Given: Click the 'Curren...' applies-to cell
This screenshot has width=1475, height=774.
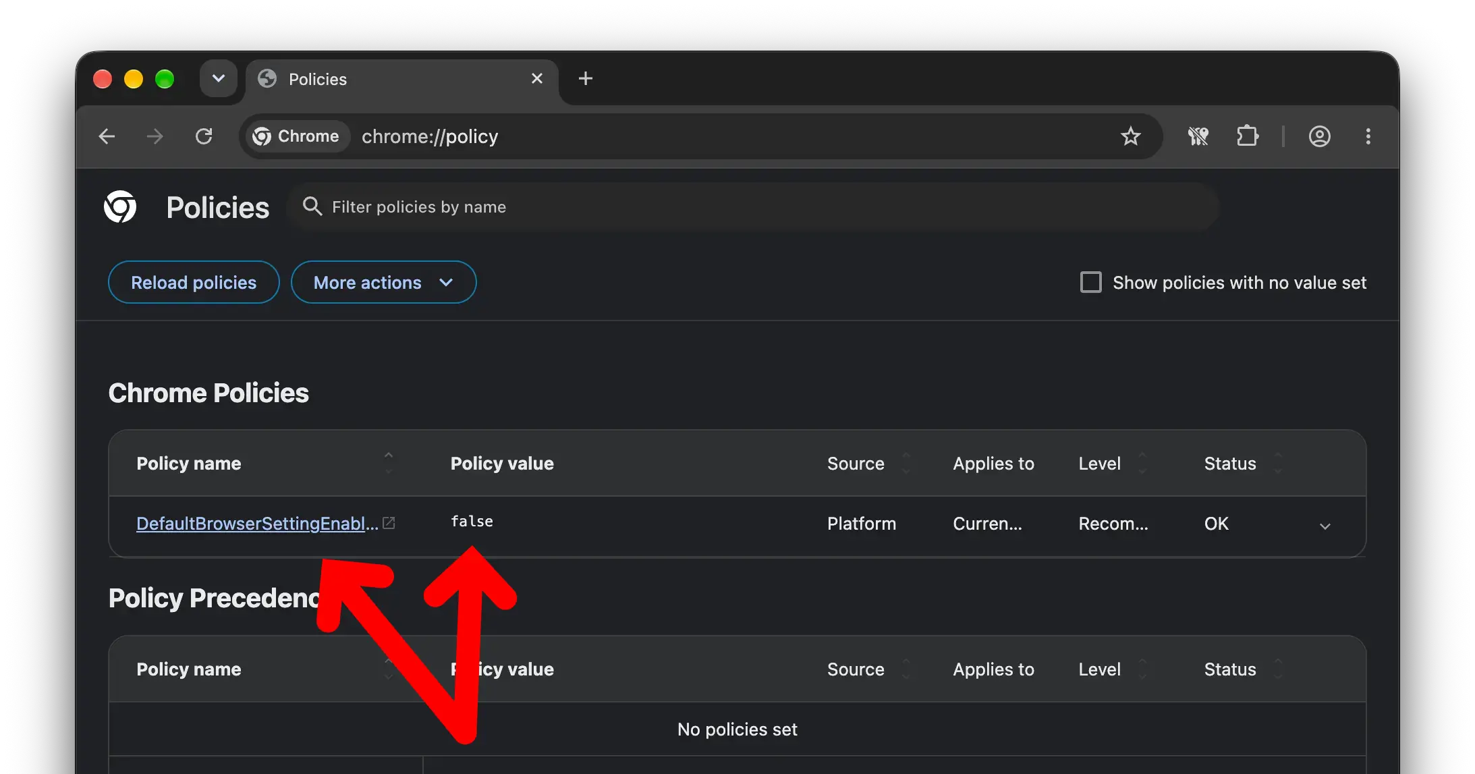Looking at the screenshot, I should click(x=987, y=524).
